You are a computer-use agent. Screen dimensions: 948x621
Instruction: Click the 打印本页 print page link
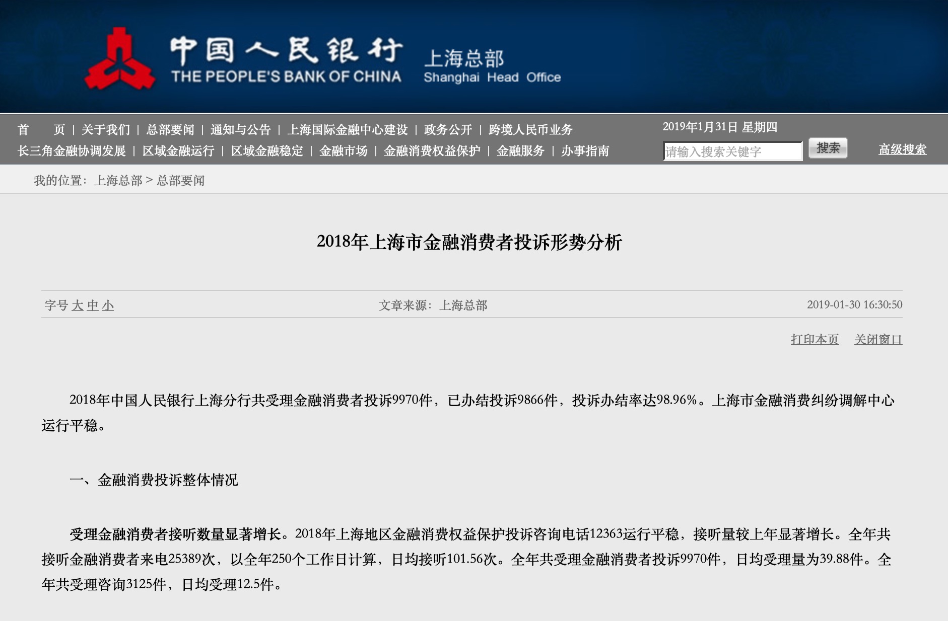pos(815,340)
